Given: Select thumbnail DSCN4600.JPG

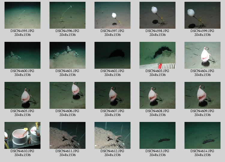Looking at the screenshot, I should tap(22, 55).
